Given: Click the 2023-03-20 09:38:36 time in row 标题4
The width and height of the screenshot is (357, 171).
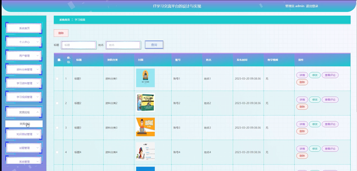Looking at the screenshot, I should click(x=248, y=152).
